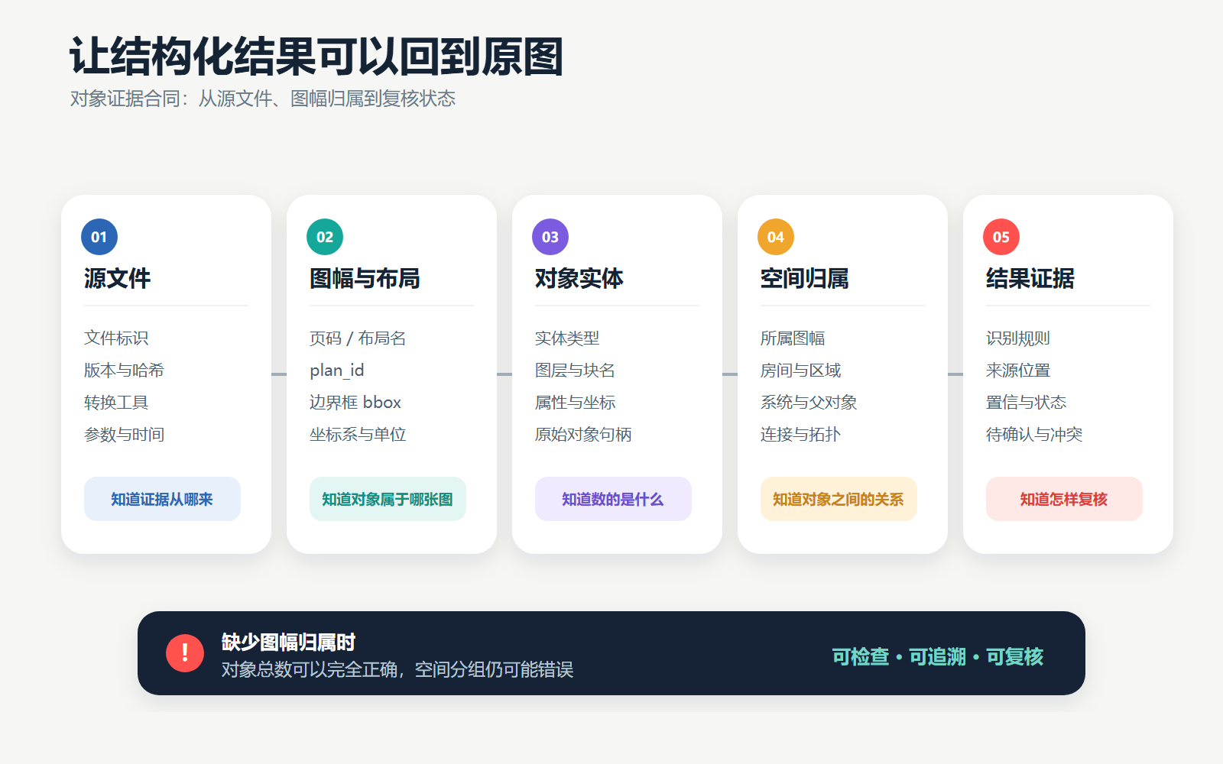1223x764 pixels.
Task: Select the 空间归属 card heading
Action: point(804,278)
